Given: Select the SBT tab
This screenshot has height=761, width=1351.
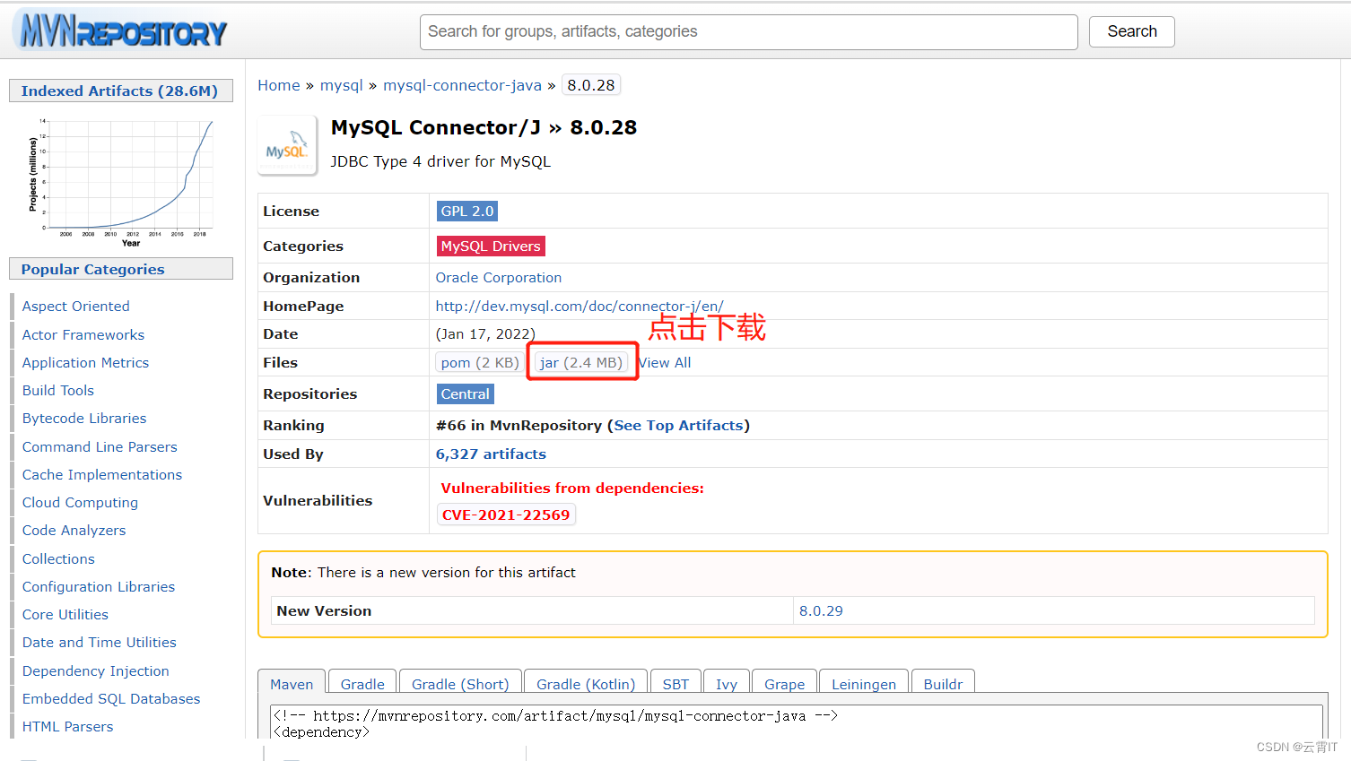Looking at the screenshot, I should pos(675,683).
